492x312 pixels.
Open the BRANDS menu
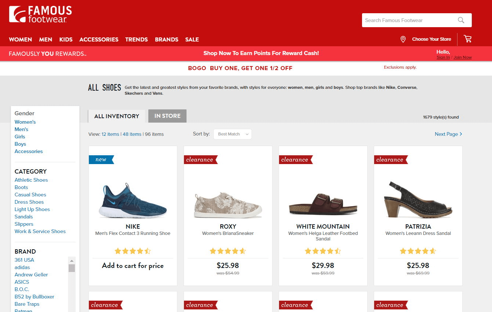click(x=167, y=39)
